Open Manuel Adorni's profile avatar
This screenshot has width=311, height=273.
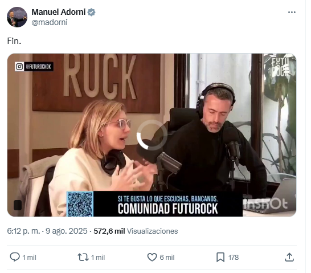pyautogui.click(x=17, y=17)
